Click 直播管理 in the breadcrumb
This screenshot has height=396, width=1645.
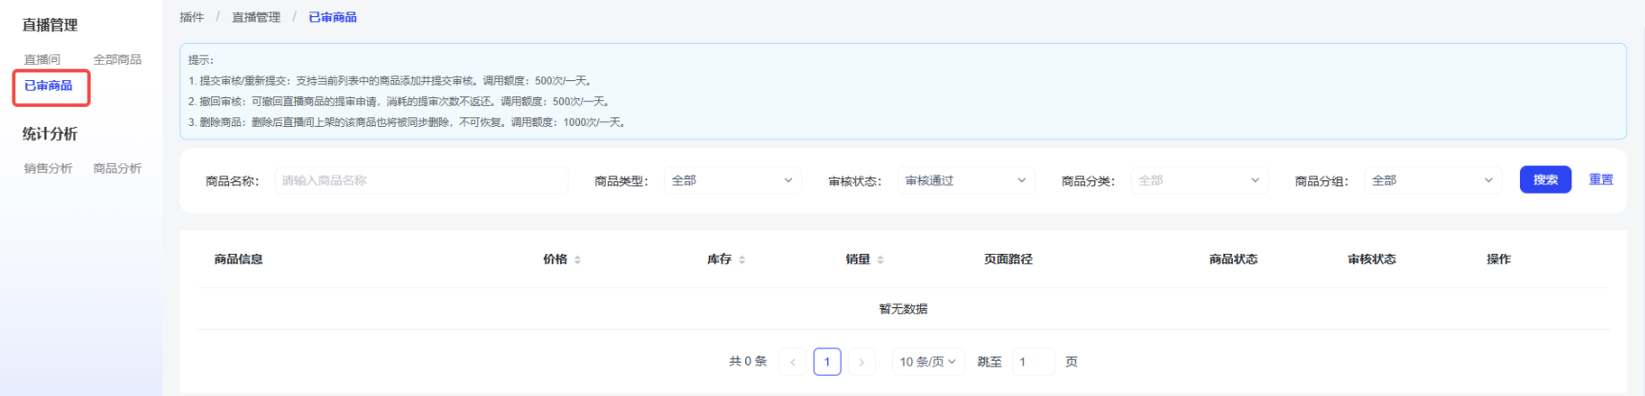tap(256, 17)
